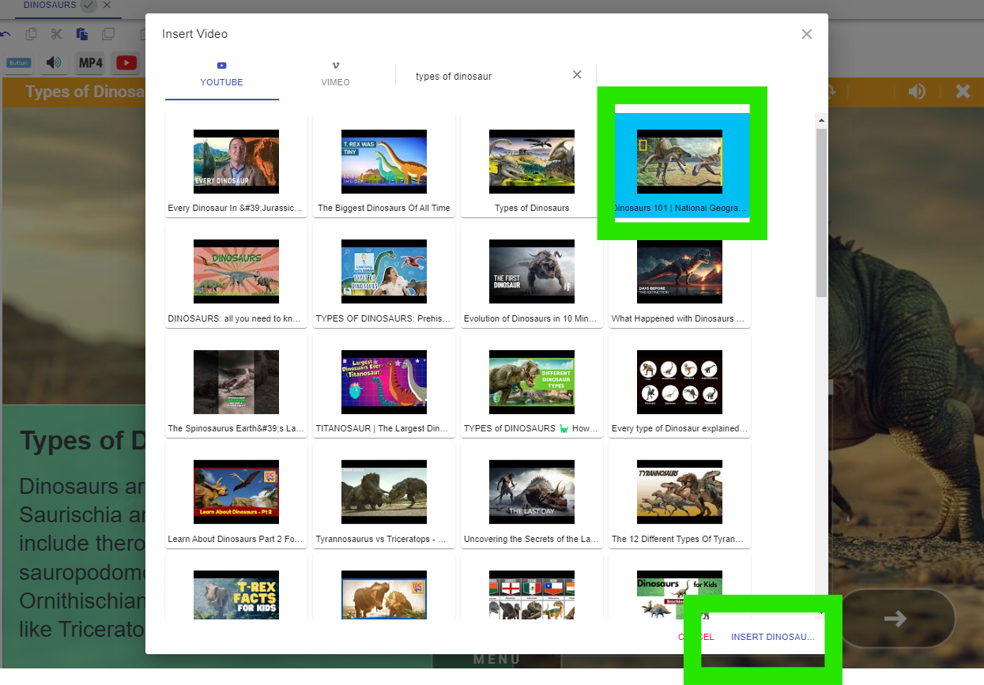Click the YouTube insert icon in toolbar
This screenshot has width=984, height=685.
[126, 62]
